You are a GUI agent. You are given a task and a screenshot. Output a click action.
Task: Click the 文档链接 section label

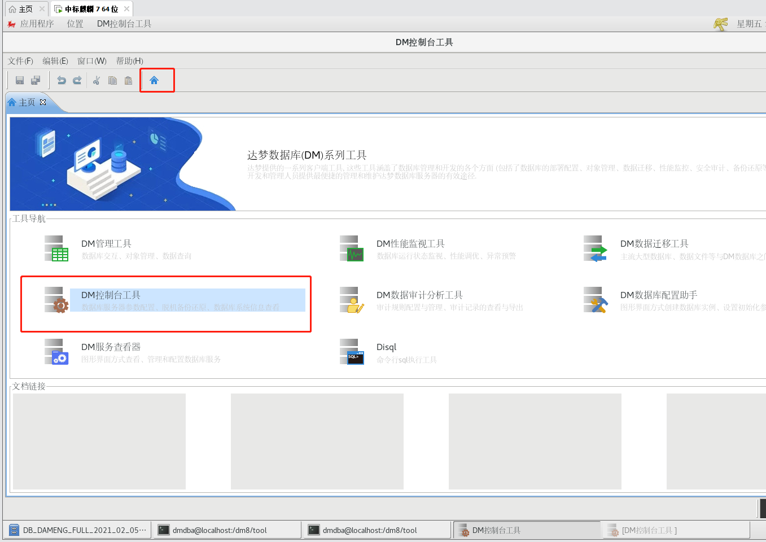click(29, 386)
